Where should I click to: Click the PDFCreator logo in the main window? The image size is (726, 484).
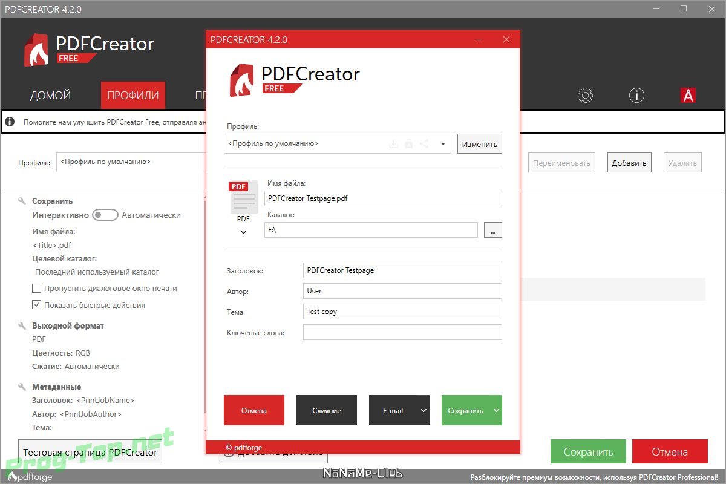(89, 50)
